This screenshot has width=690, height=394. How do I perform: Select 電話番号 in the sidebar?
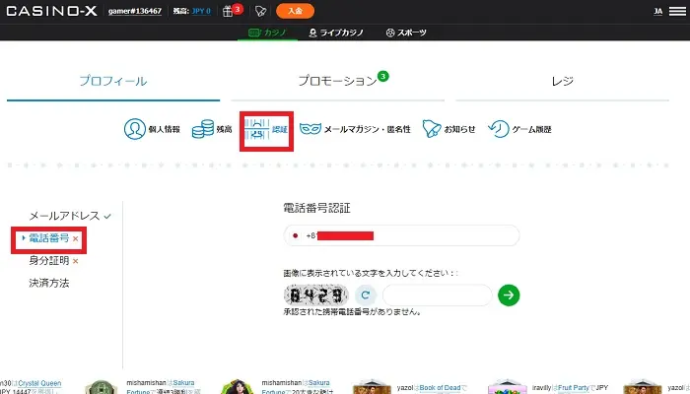pos(48,237)
